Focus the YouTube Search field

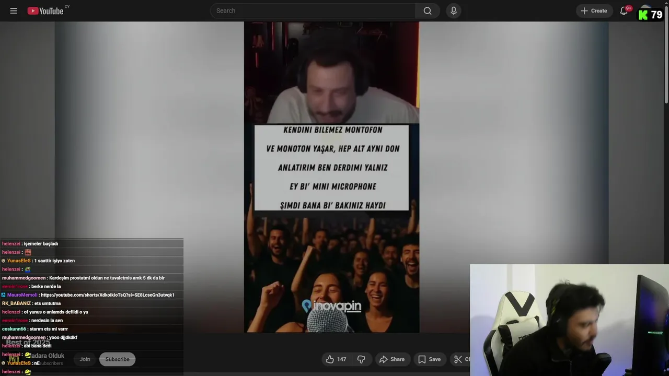coord(313,10)
